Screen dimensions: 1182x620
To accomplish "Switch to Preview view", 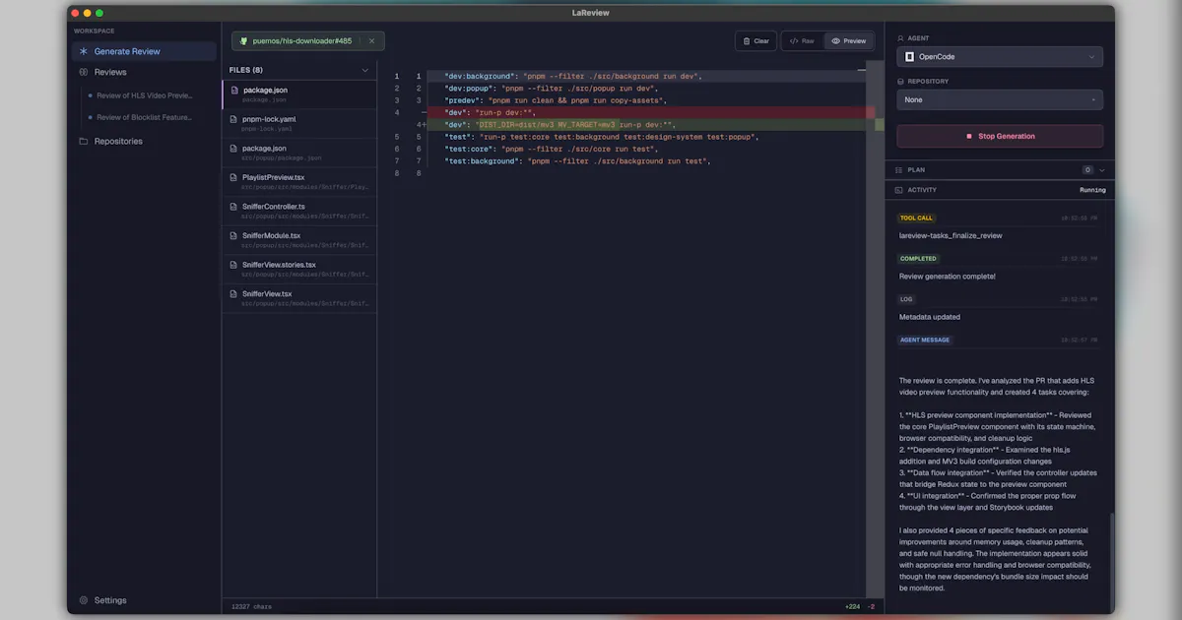I will [x=848, y=41].
